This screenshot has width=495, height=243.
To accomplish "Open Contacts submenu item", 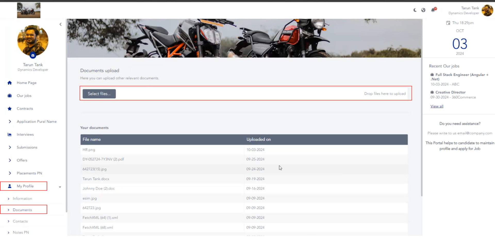I will tap(20, 221).
